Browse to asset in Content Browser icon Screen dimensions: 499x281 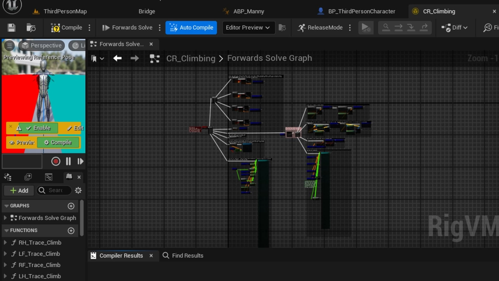click(31, 28)
